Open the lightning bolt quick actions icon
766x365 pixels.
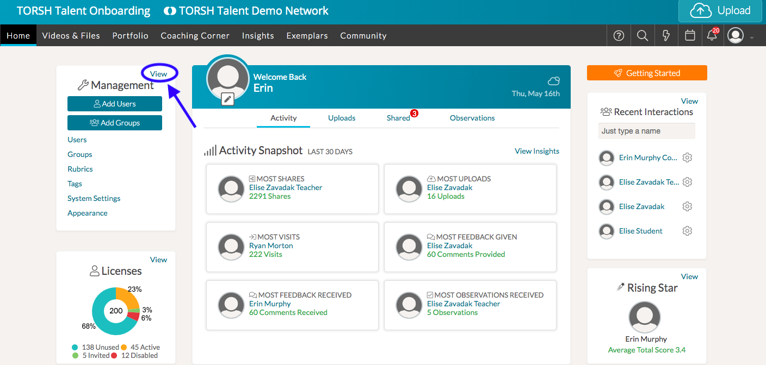[x=666, y=36]
